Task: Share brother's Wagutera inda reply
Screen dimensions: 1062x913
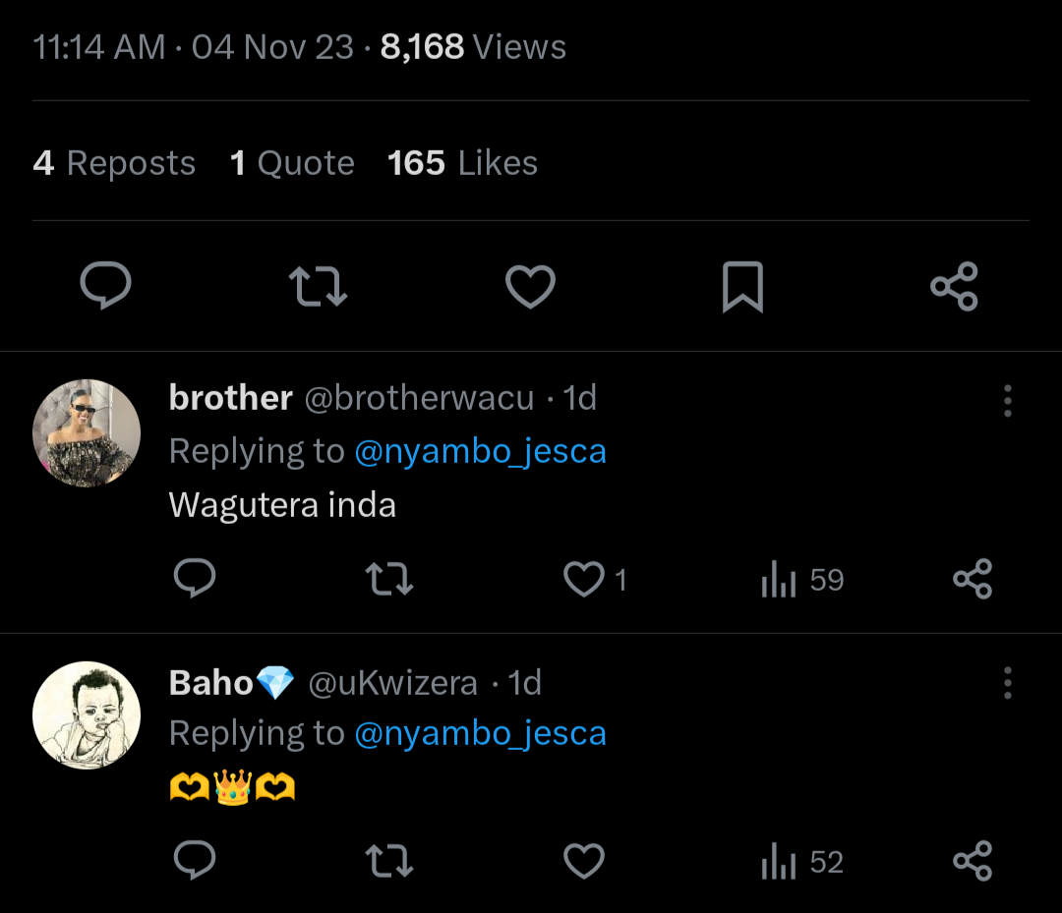Action: (x=973, y=580)
